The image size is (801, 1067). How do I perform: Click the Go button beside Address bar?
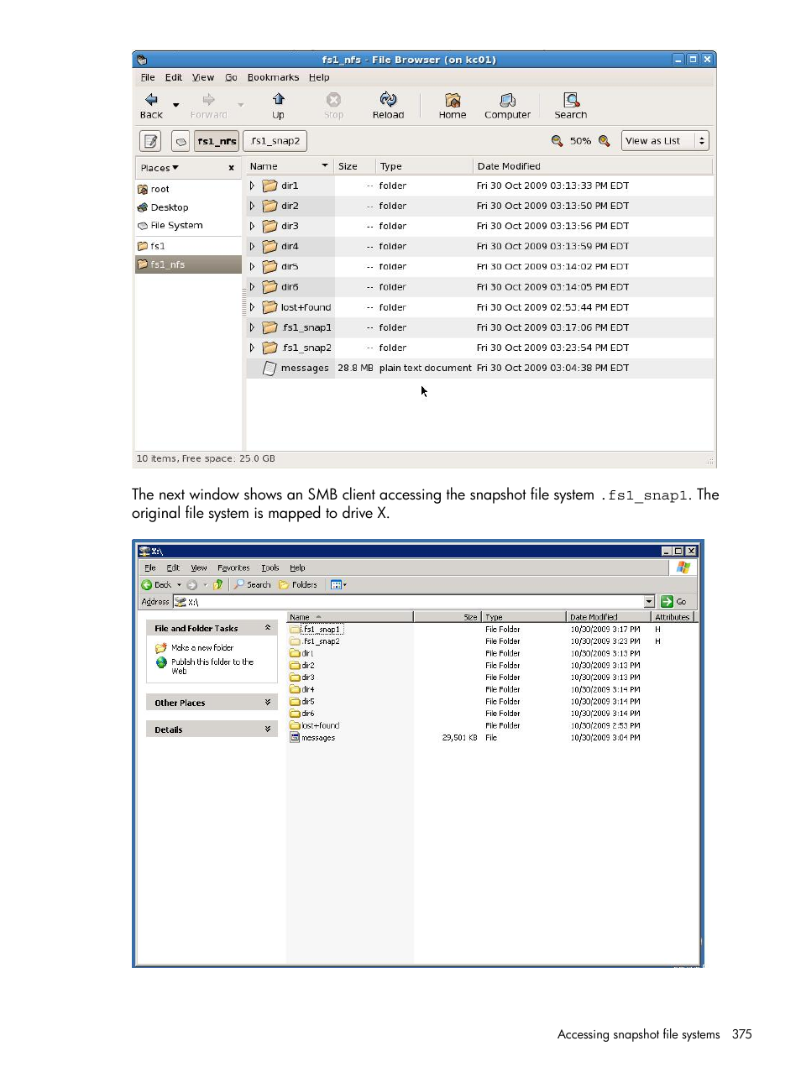pyautogui.click(x=674, y=602)
